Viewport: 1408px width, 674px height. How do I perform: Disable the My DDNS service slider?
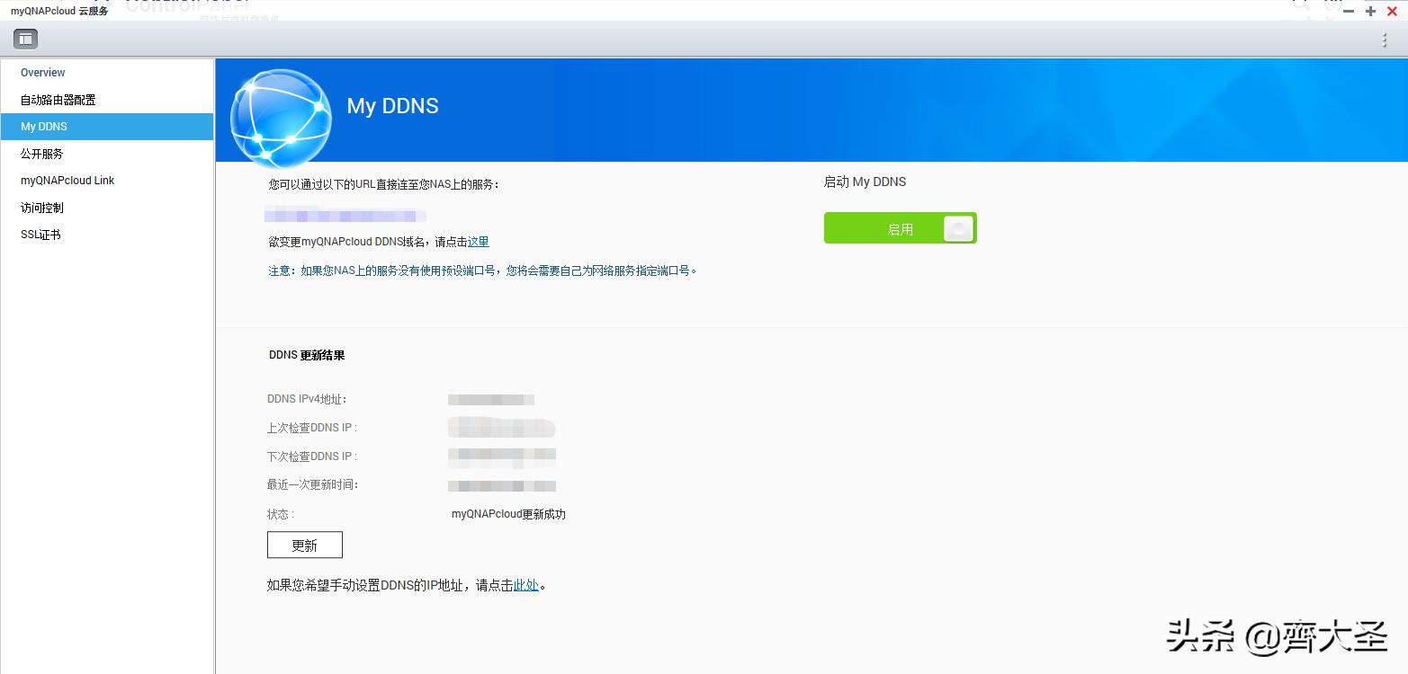[x=900, y=227]
